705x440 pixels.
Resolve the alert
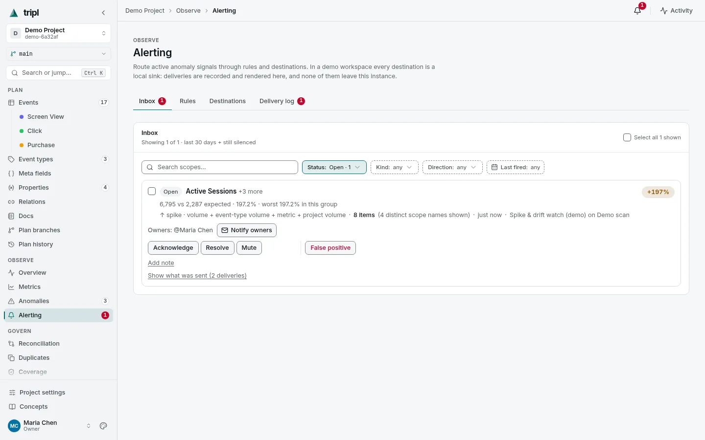pyautogui.click(x=217, y=248)
